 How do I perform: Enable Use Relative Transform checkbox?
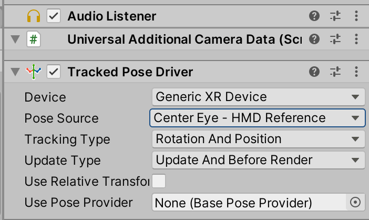click(x=159, y=181)
